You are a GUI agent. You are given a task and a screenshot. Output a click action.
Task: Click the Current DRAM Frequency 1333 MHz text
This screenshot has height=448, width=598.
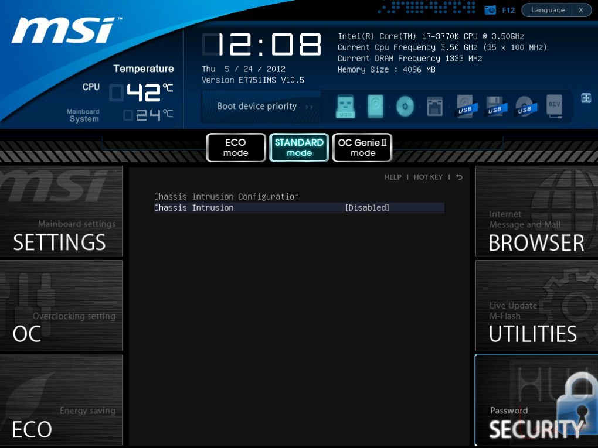pos(410,59)
